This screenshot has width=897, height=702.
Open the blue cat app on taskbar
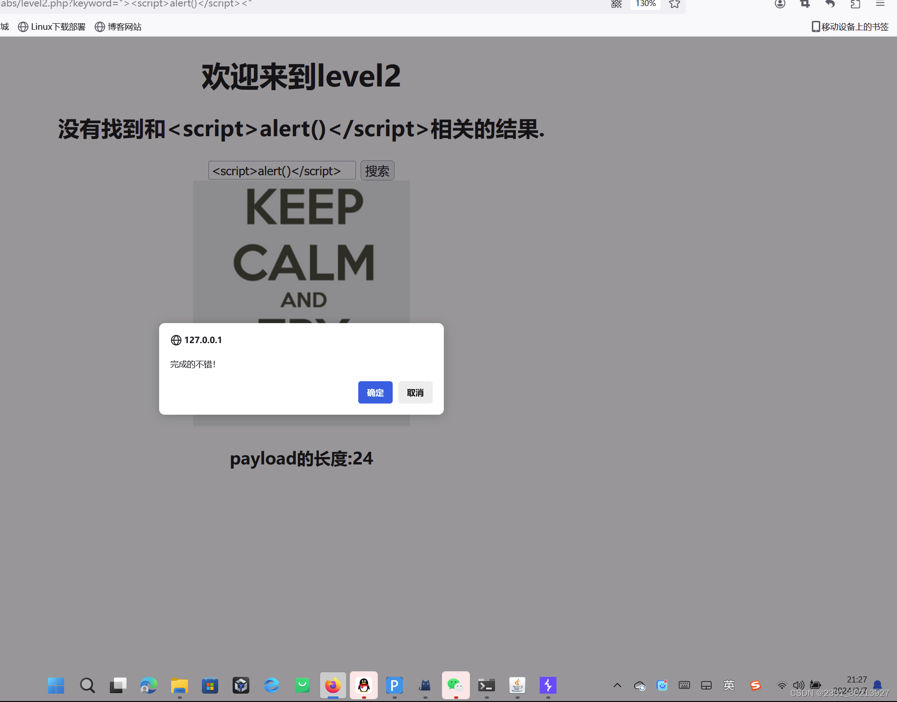(x=425, y=685)
